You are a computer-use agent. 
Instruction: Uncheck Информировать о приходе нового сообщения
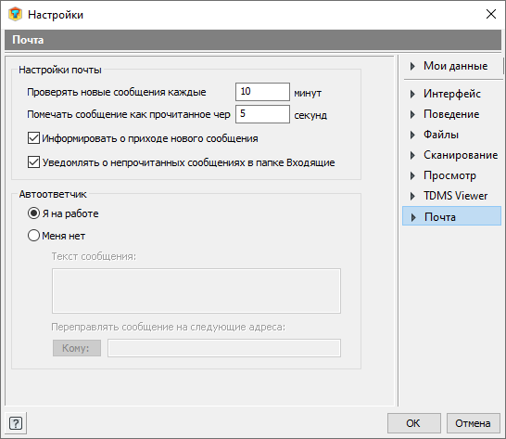(33, 138)
